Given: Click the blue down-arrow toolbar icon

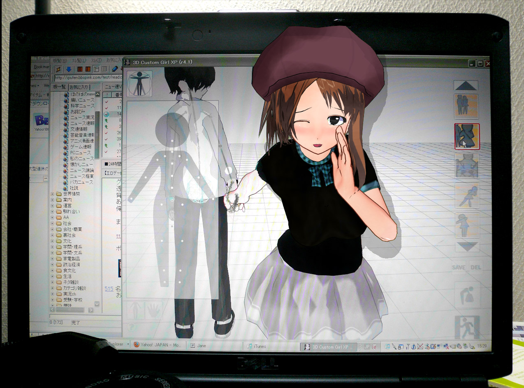Looking at the screenshot, I should coord(69,69).
